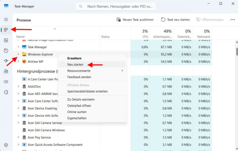Click the Windows-Explorer folder icon
238x151 pixels.
pos(24,54)
